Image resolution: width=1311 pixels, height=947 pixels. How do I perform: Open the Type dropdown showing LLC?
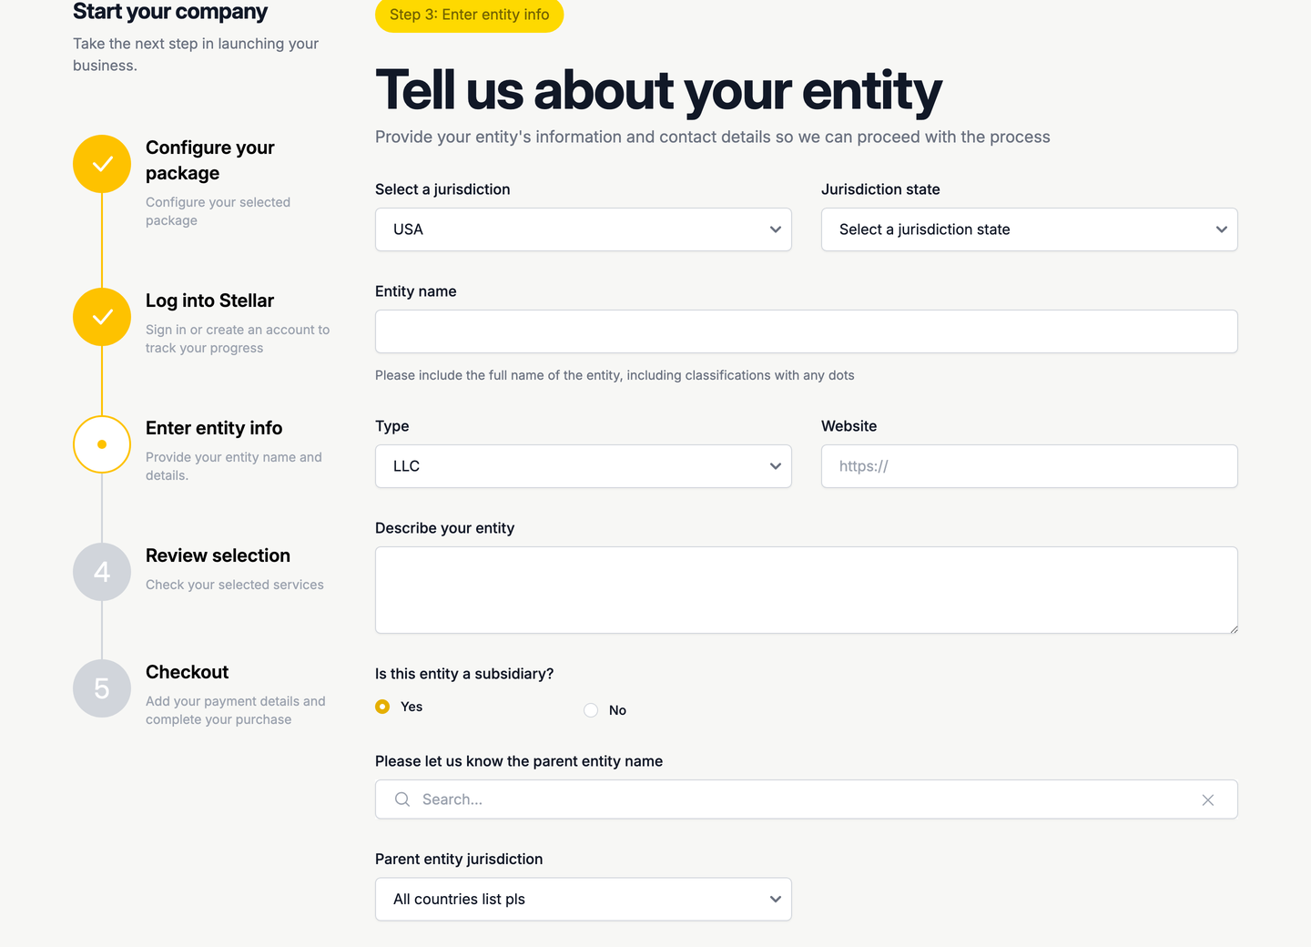(584, 466)
